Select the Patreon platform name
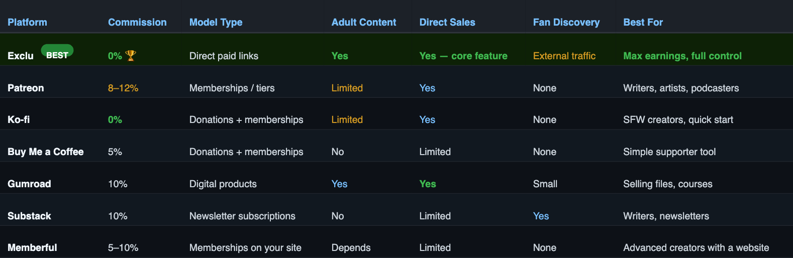 pyautogui.click(x=26, y=88)
